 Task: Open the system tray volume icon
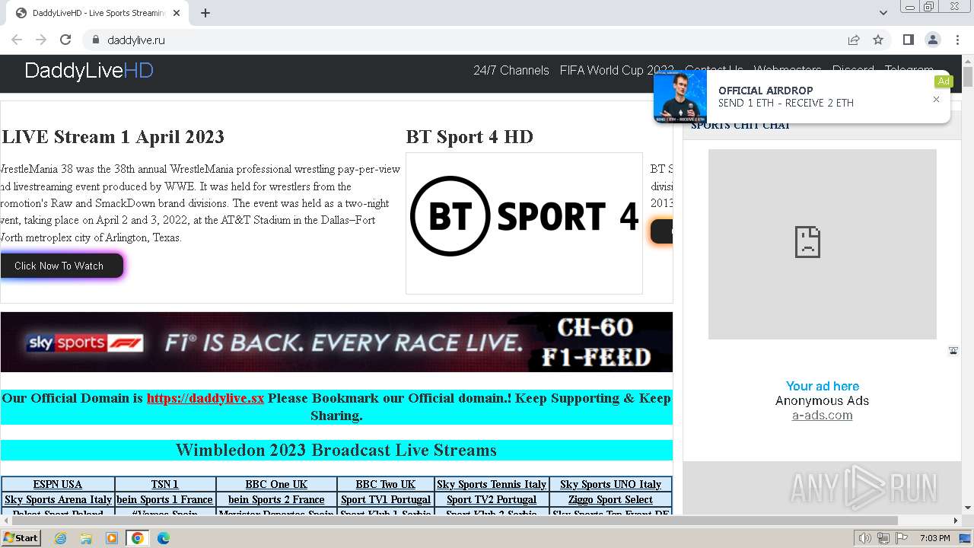[x=864, y=538]
